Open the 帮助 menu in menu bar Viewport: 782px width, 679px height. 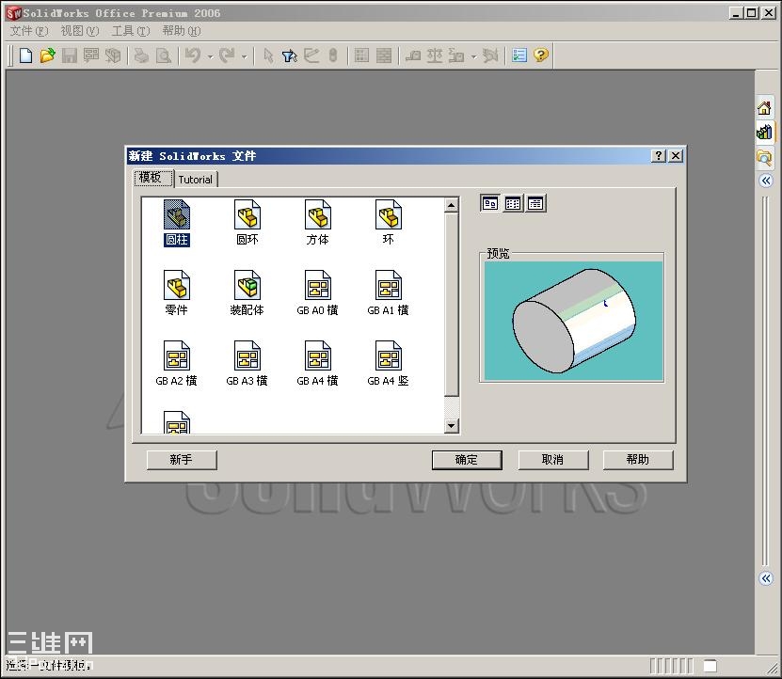[x=182, y=31]
